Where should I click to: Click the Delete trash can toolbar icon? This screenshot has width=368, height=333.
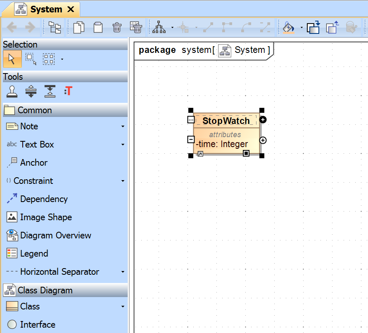117,28
